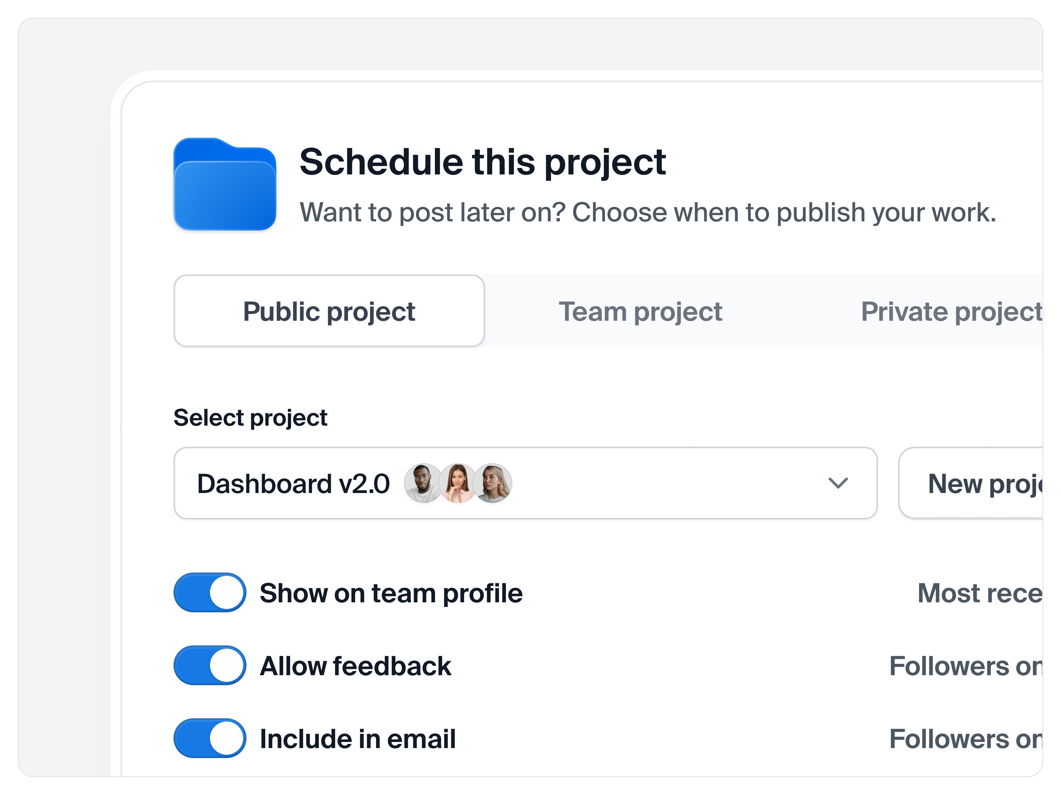Click the chevron on the project selector
The height and width of the screenshot is (795, 1061).
839,483
